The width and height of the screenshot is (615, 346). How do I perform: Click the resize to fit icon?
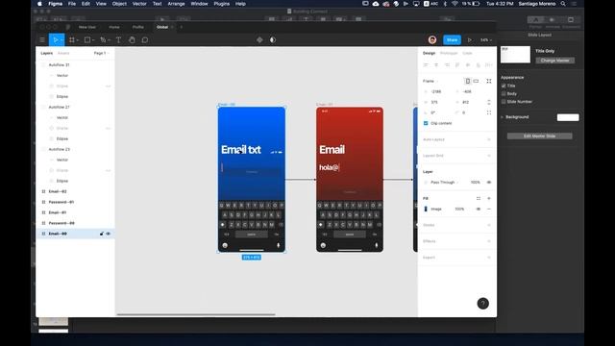(489, 81)
